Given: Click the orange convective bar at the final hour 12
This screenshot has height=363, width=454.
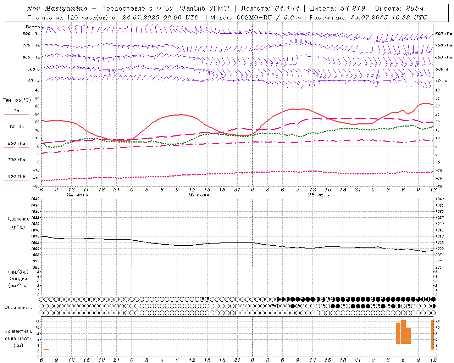Looking at the screenshot, I should [432, 335].
